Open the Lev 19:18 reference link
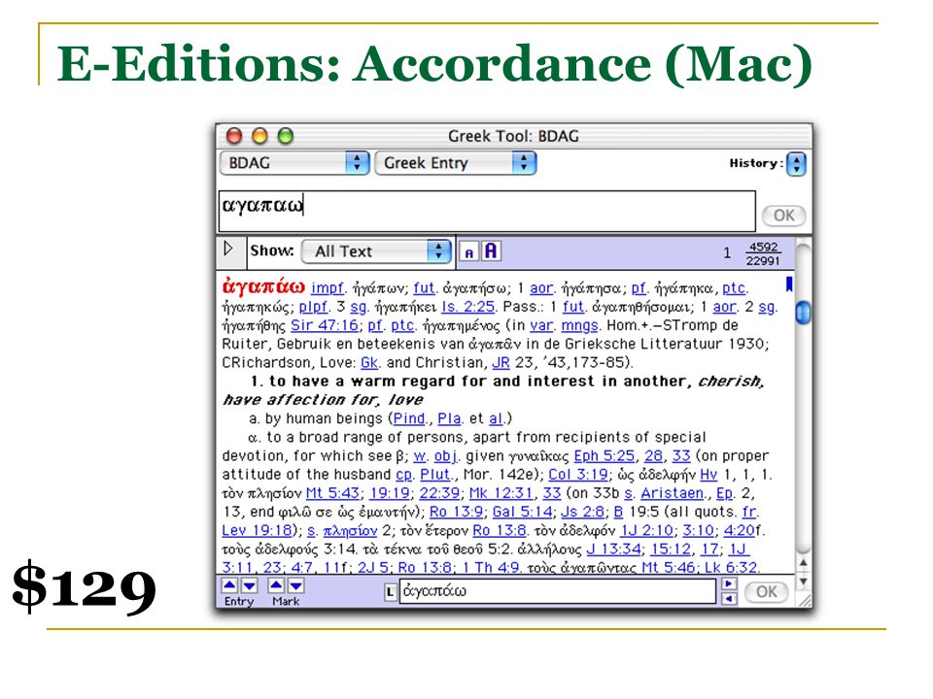The height and width of the screenshot is (699, 933). [257, 530]
